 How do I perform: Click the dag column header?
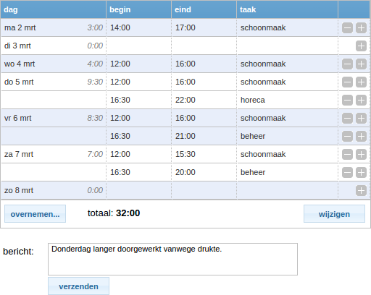(x=54, y=9)
